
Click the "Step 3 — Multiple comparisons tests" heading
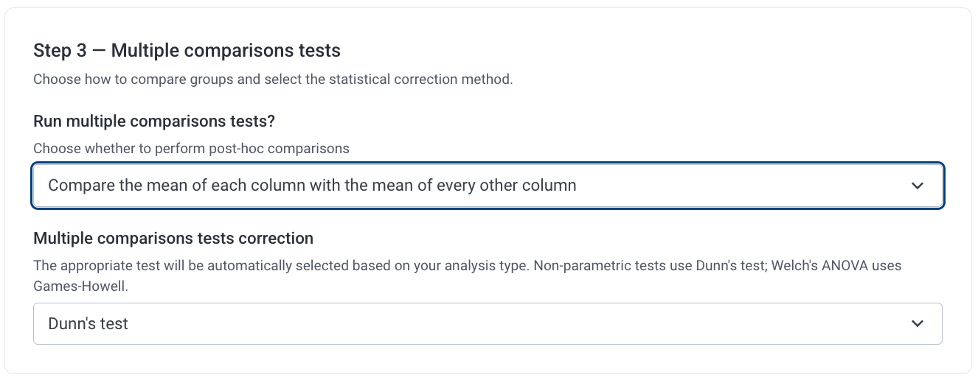[x=187, y=51]
